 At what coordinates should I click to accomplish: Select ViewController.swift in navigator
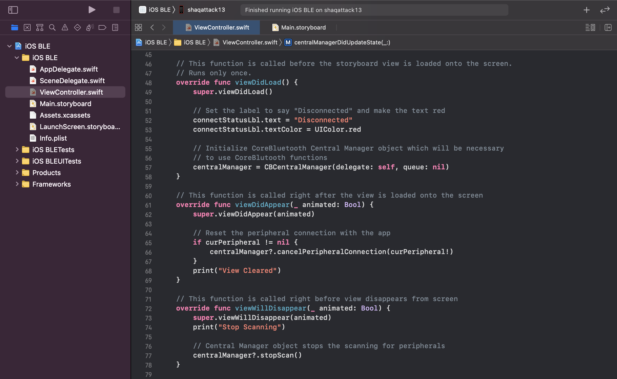click(x=71, y=91)
